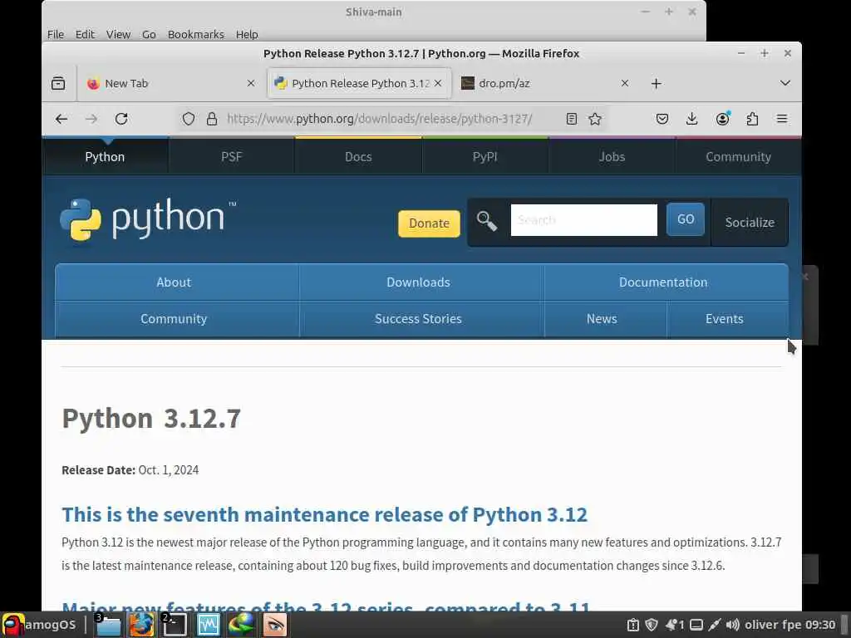Close the dro.pm/az tab
Viewport: 851px width, 638px height.
[x=625, y=83]
